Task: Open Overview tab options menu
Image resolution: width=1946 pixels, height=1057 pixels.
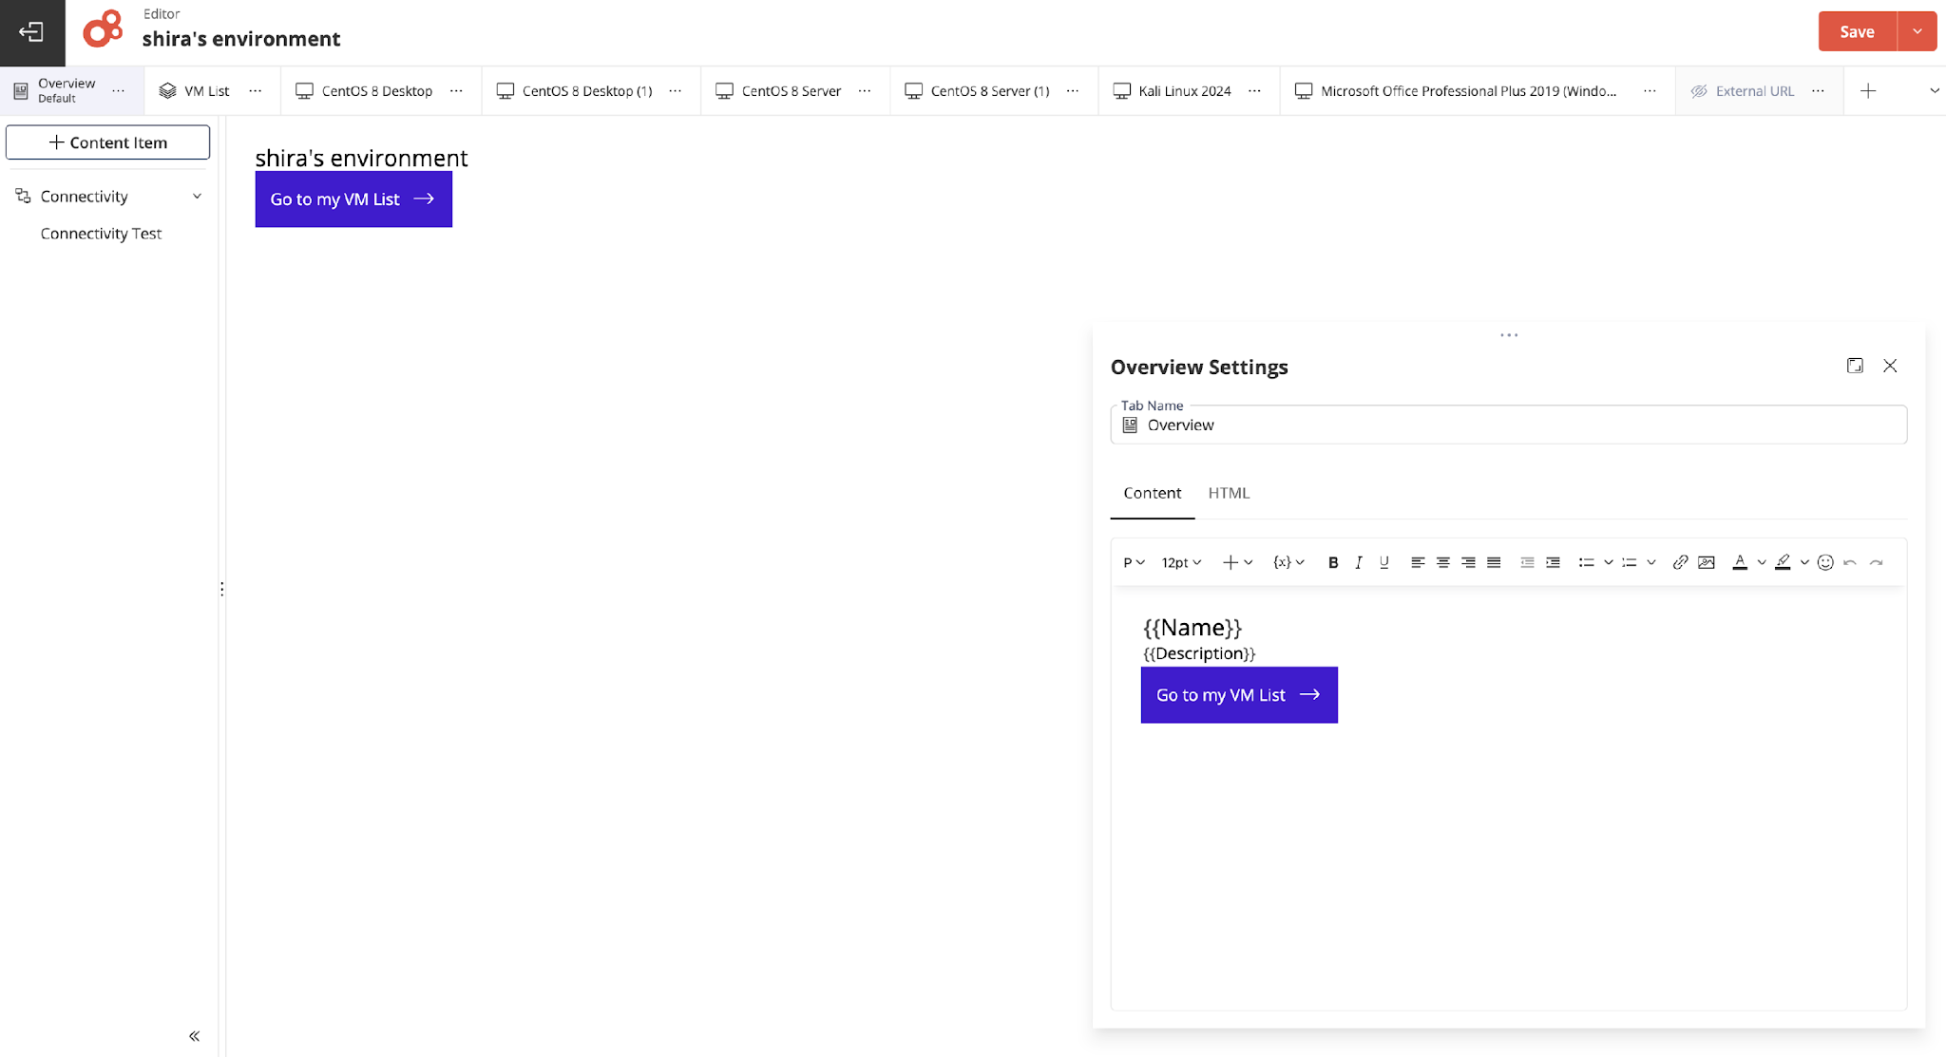Action: pyautogui.click(x=119, y=91)
